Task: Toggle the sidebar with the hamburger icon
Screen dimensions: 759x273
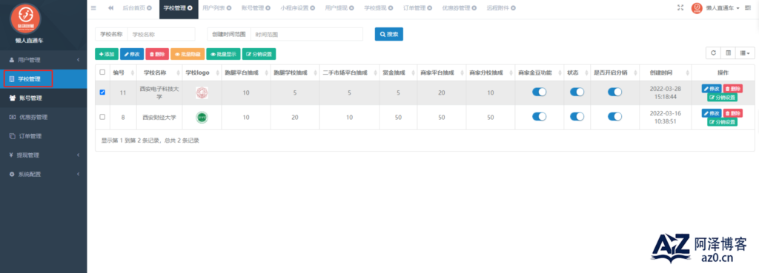Action: point(93,7)
